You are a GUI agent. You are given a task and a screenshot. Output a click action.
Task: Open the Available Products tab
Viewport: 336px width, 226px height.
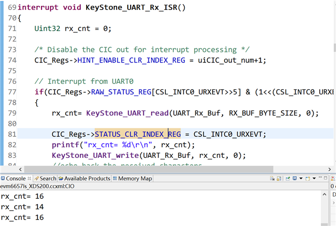coord(85,178)
